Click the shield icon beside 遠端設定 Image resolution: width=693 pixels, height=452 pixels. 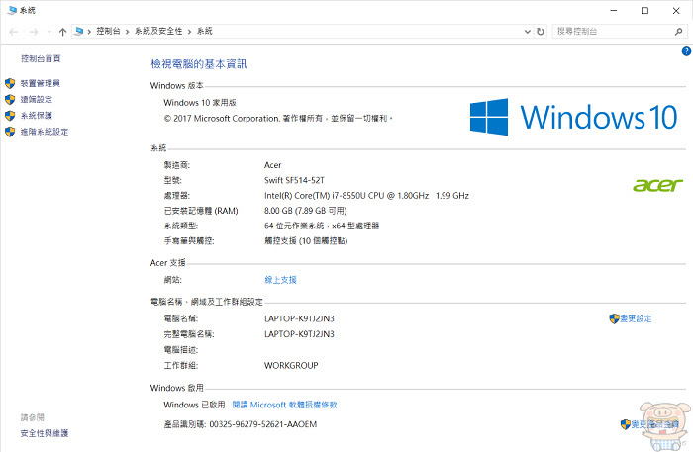[x=10, y=99]
